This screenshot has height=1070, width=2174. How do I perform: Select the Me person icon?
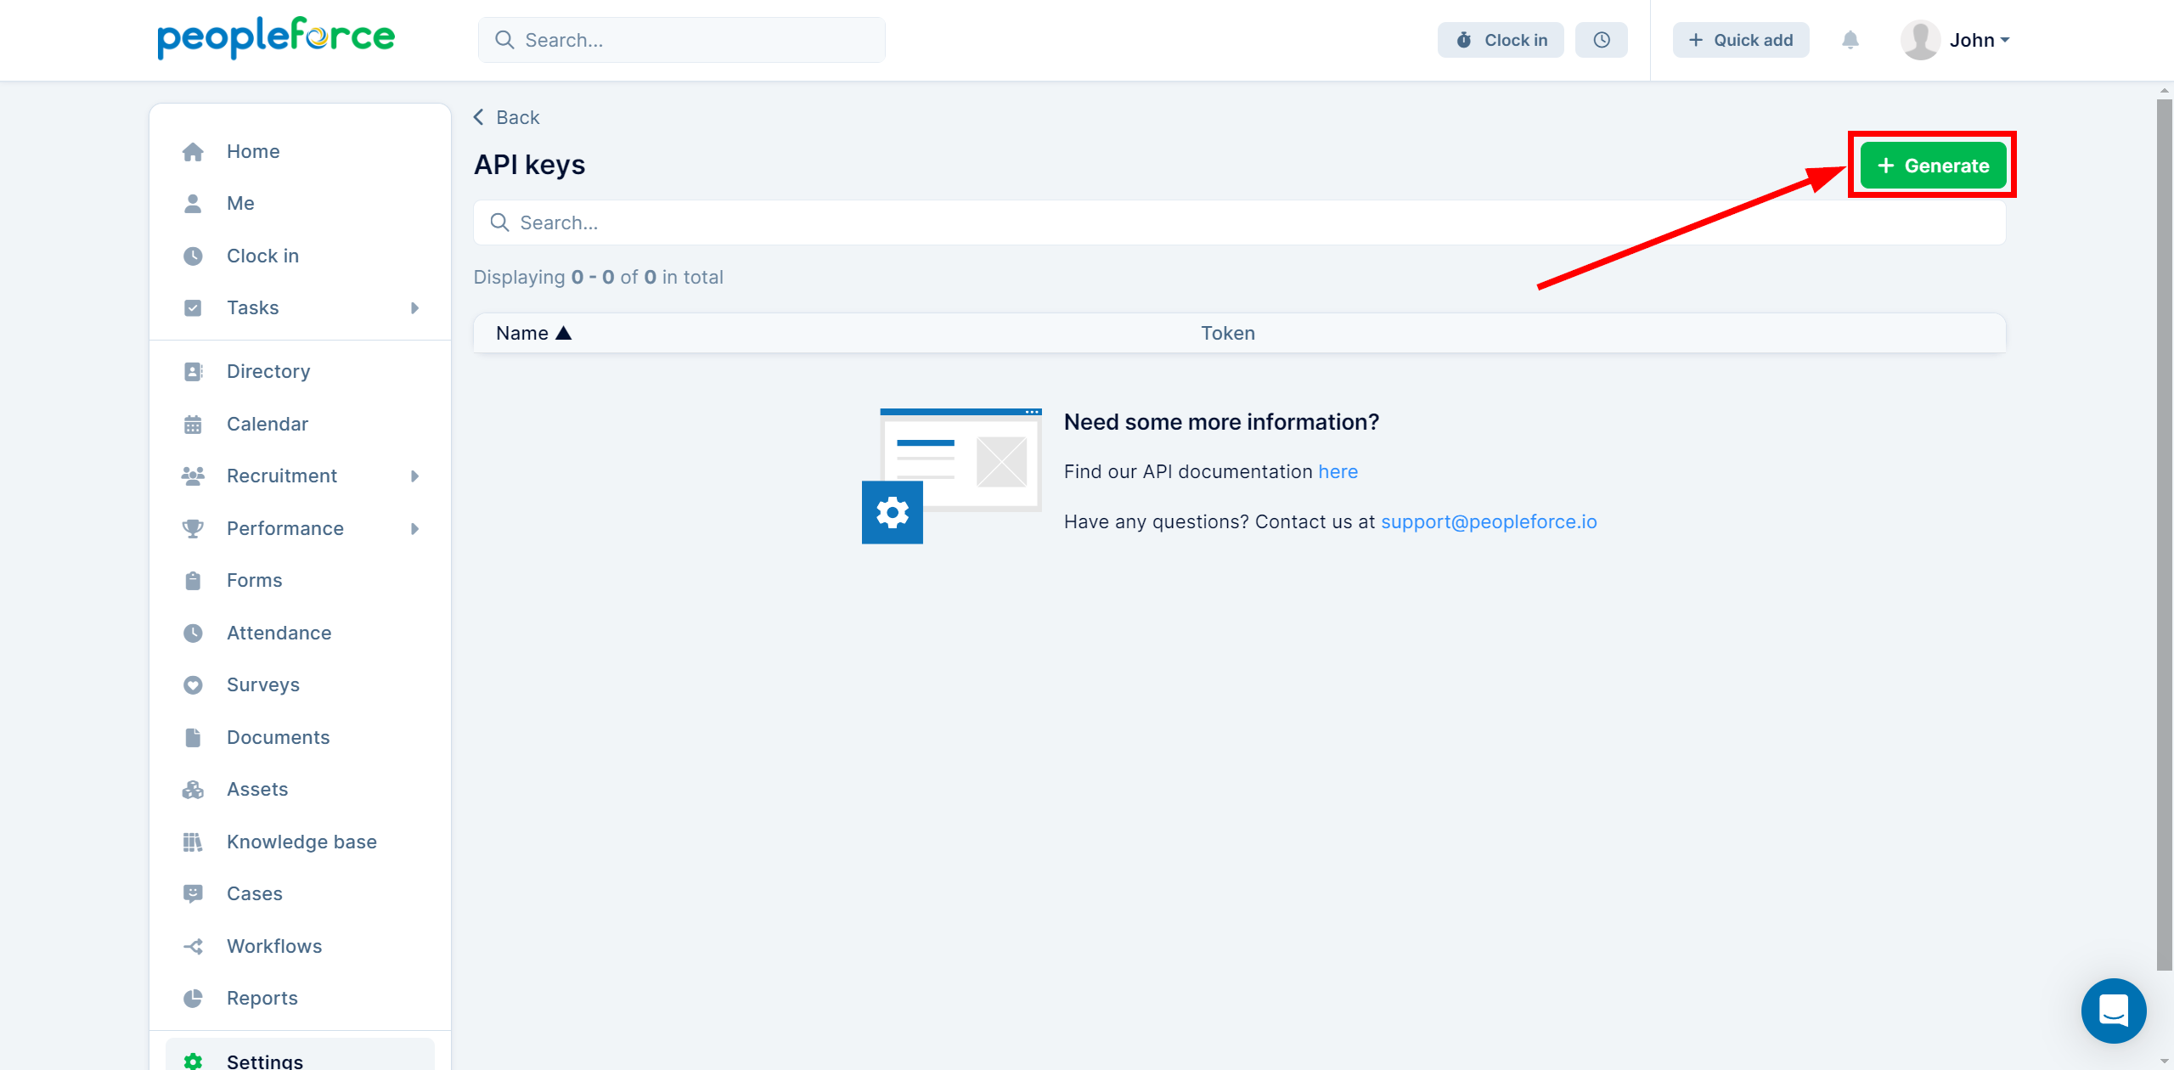pos(193,204)
